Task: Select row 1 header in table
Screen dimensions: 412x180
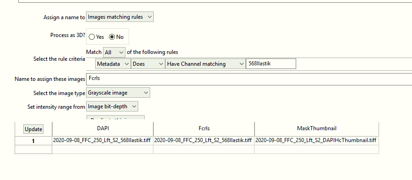Action: click(x=33, y=141)
